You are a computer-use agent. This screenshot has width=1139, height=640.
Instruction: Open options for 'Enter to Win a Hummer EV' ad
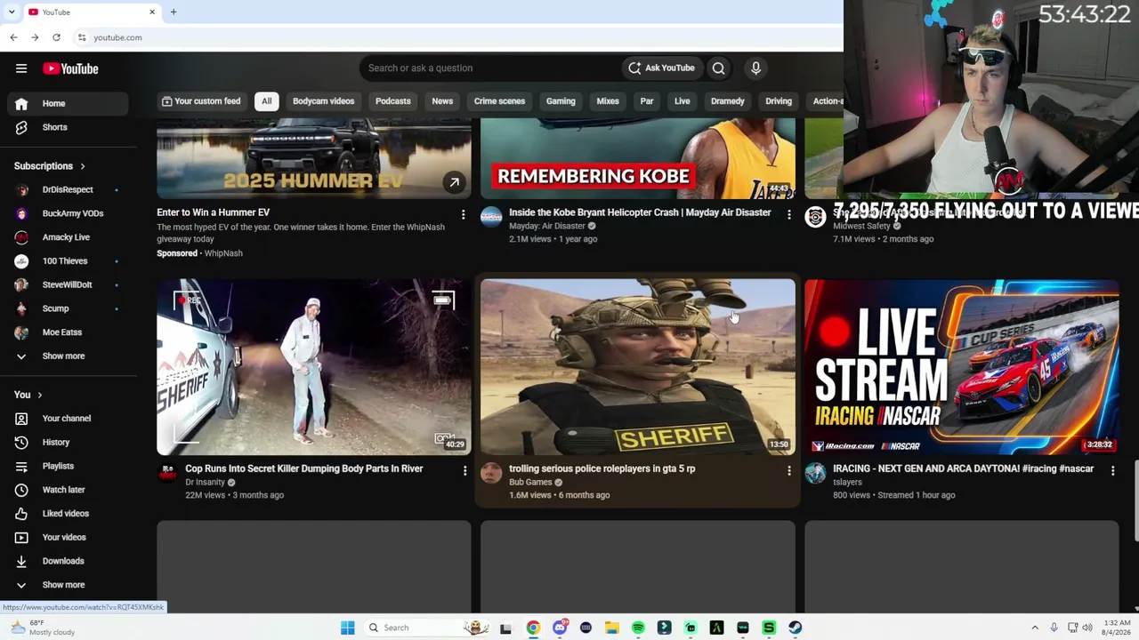(x=463, y=214)
